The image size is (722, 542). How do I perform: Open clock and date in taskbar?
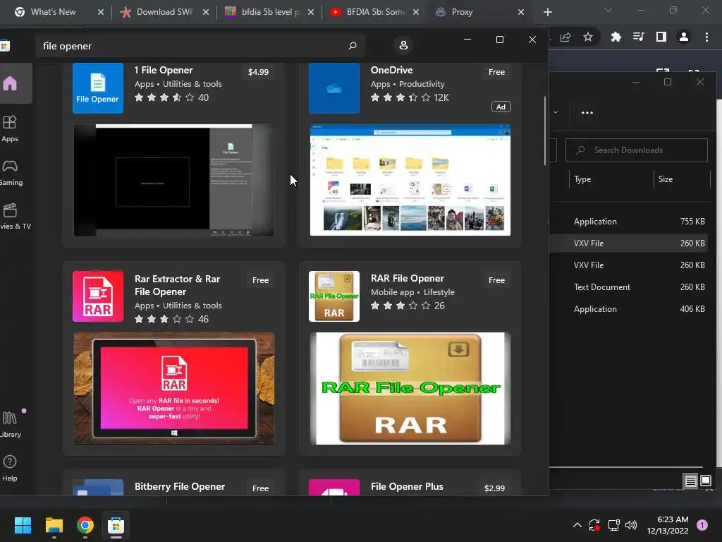point(668,525)
